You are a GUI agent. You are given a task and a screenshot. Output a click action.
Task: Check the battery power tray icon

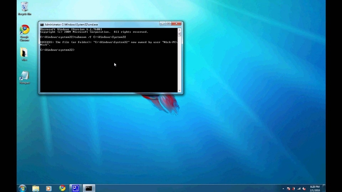click(294, 189)
